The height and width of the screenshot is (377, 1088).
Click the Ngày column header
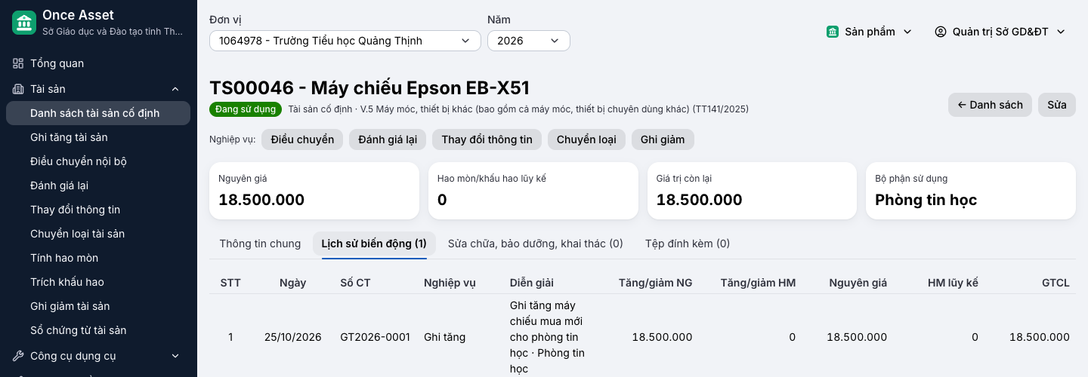tap(293, 283)
